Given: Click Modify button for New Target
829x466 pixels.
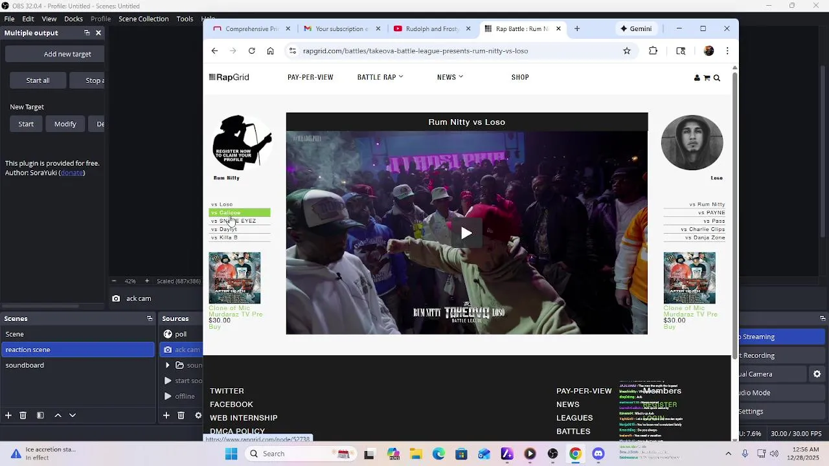Looking at the screenshot, I should [x=65, y=124].
